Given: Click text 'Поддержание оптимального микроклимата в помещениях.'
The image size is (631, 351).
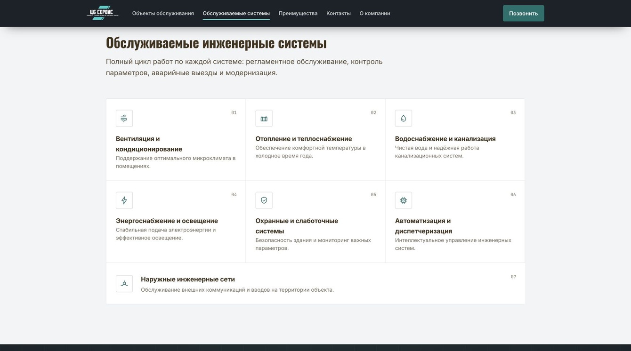Looking at the screenshot, I should 176,162.
